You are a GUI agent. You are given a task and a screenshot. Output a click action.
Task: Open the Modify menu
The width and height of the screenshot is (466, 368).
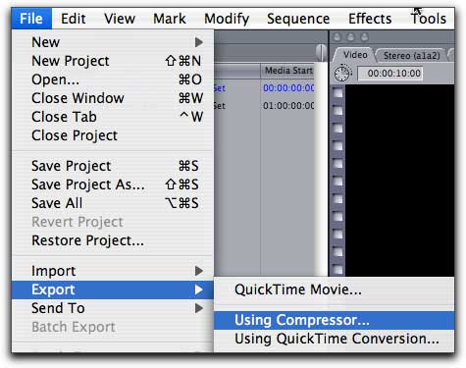click(x=227, y=19)
